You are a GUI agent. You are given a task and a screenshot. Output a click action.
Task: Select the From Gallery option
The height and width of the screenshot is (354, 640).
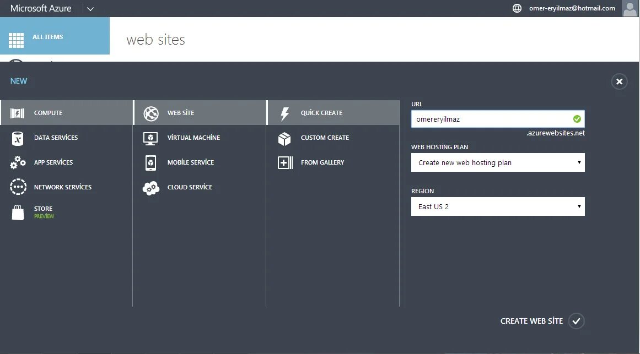[333, 162]
